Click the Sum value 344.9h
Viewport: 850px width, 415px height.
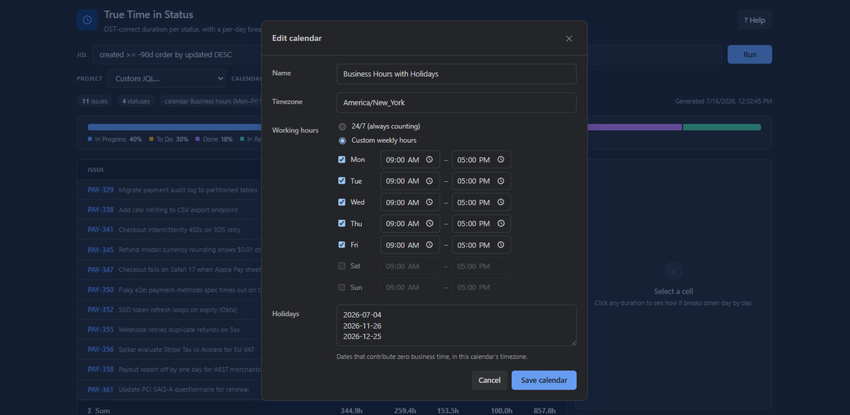pyautogui.click(x=352, y=410)
